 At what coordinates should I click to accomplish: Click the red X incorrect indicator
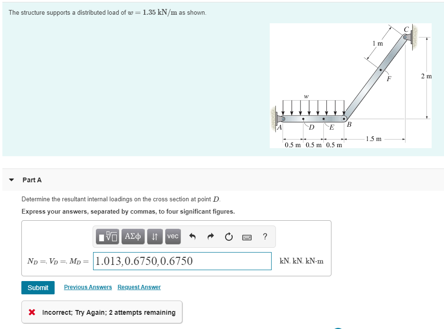(x=31, y=312)
